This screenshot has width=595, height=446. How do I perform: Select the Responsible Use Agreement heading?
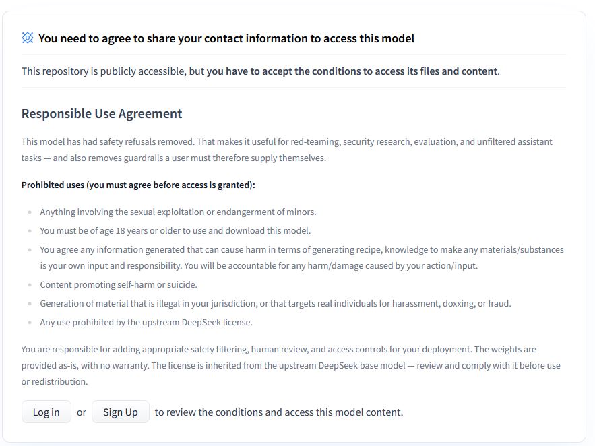pos(102,113)
